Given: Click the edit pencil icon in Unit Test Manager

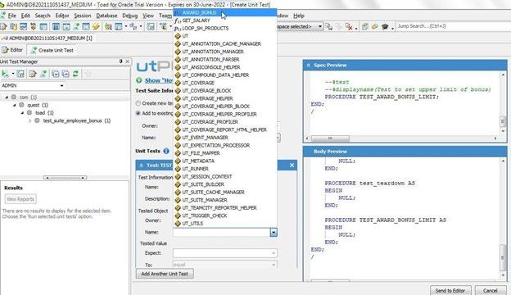Looking at the screenshot, I should (x=33, y=74).
